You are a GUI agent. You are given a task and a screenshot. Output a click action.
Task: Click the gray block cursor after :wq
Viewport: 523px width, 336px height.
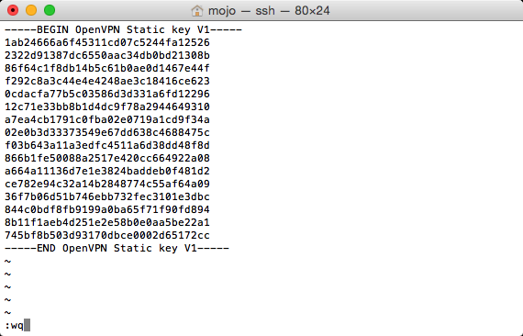pos(27,325)
